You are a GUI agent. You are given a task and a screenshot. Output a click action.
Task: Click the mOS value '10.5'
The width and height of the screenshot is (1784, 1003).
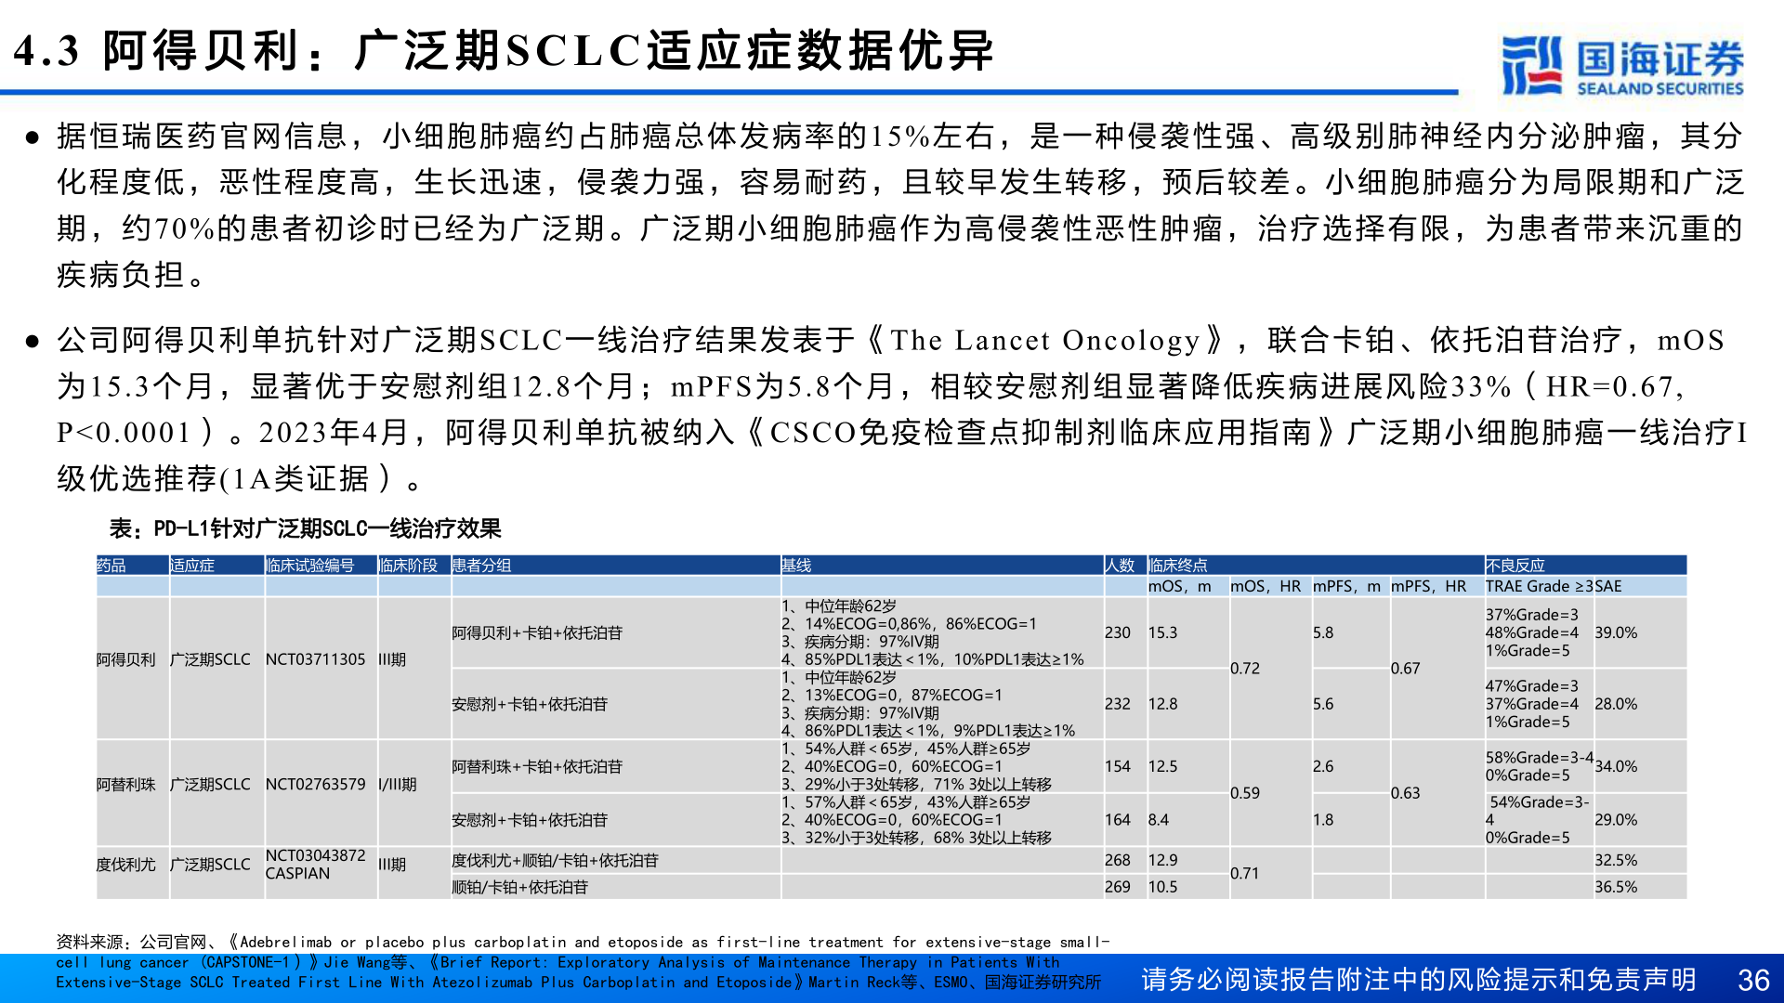[1163, 888]
